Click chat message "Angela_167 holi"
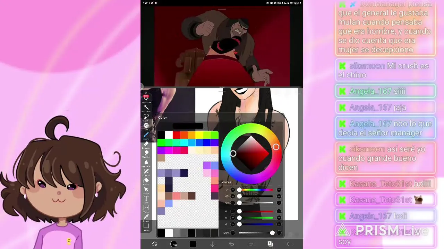The width and height of the screenshot is (444, 249). tap(385, 216)
